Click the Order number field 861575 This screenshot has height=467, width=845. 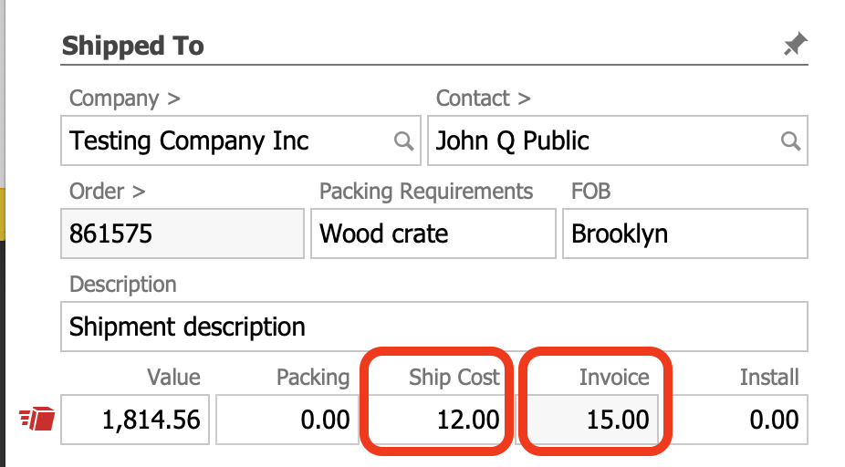183,234
